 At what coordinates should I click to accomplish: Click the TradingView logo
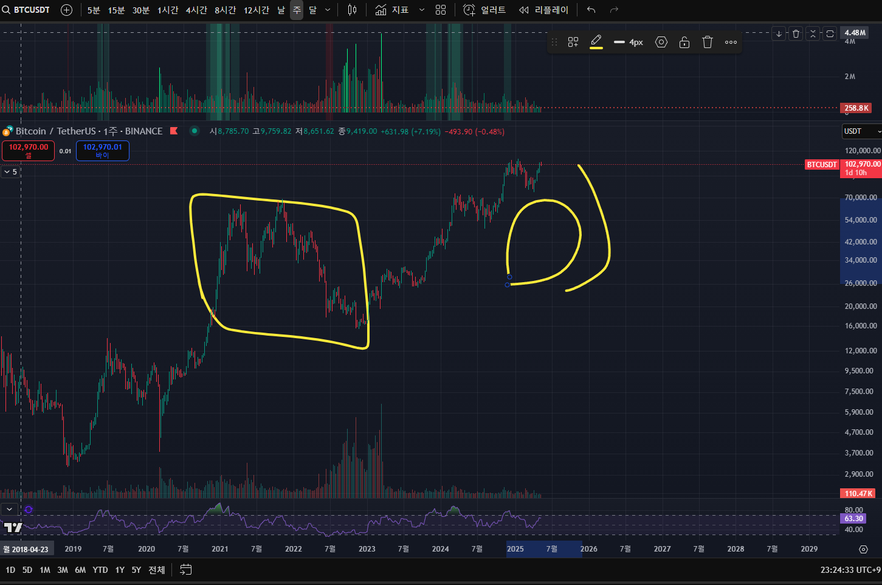[13, 527]
